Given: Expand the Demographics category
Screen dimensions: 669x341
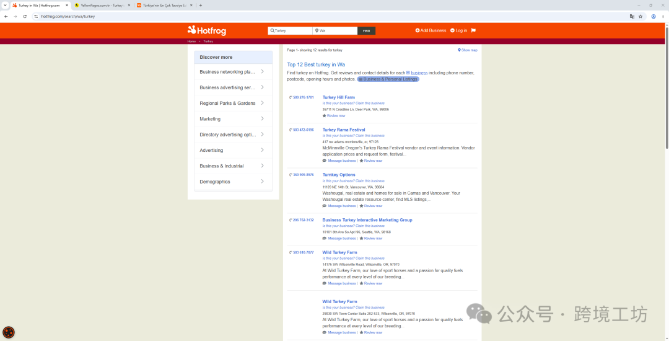Looking at the screenshot, I should pos(233,182).
